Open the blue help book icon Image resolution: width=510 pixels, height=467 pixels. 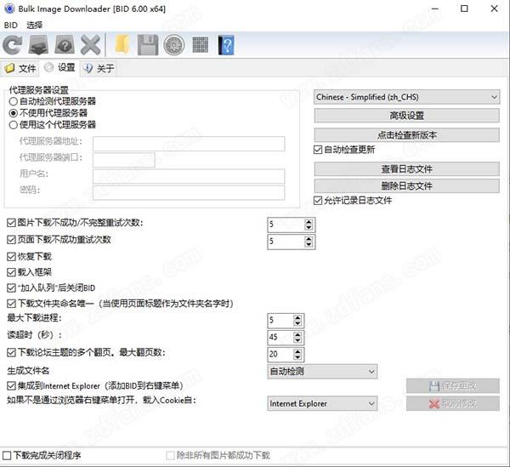[x=226, y=45]
